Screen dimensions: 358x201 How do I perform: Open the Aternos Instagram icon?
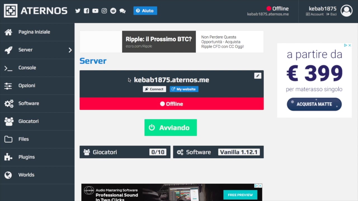pyautogui.click(x=104, y=11)
